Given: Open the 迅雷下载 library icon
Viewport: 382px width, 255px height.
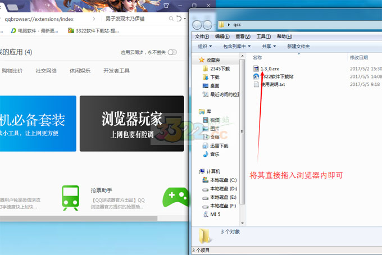Looking at the screenshot, I should [x=206, y=145].
